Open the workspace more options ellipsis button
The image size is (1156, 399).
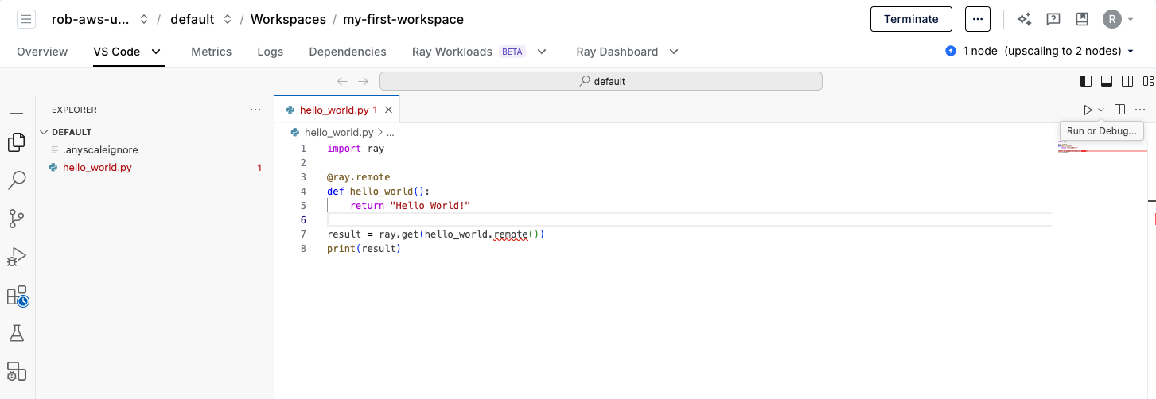[977, 19]
